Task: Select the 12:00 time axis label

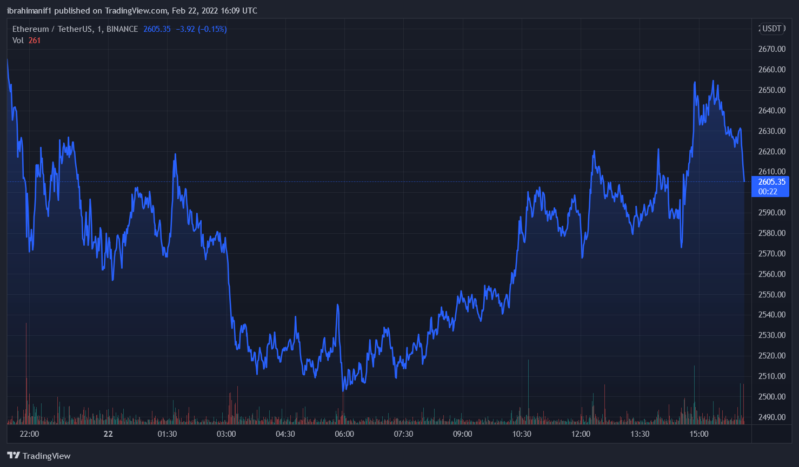Action: 581,434
